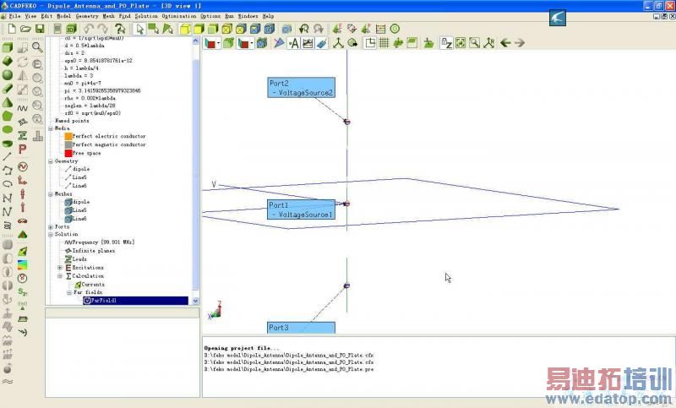The image size is (676, 408).
Task: Open the Solution menu
Action: pos(146,16)
